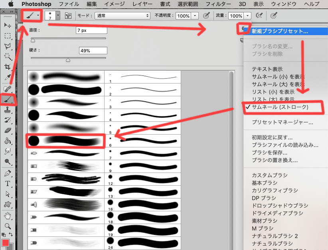This screenshot has width=328, height=250.
Task: Select the Dodge tool
Action: 8,162
